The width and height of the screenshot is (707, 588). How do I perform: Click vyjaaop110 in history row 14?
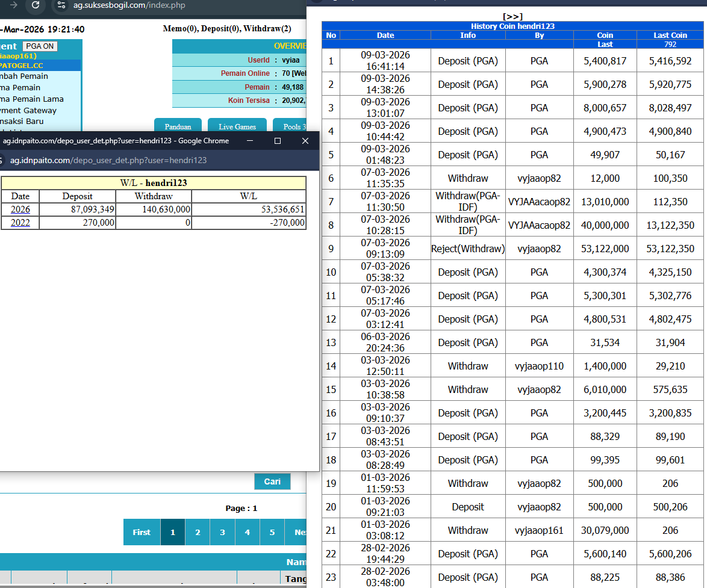tap(539, 366)
